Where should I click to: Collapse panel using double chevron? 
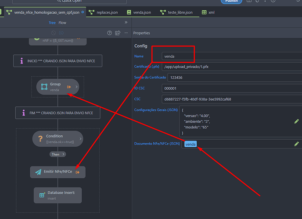pos(126,22)
